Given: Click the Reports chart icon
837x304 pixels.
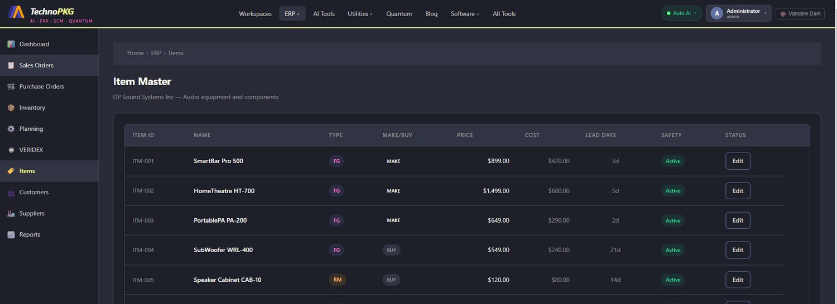Looking at the screenshot, I should click(11, 234).
